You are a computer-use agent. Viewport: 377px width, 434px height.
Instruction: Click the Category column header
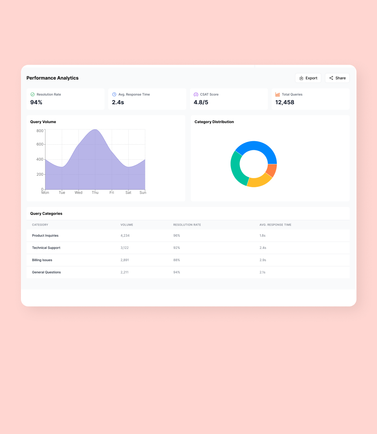[40, 225]
